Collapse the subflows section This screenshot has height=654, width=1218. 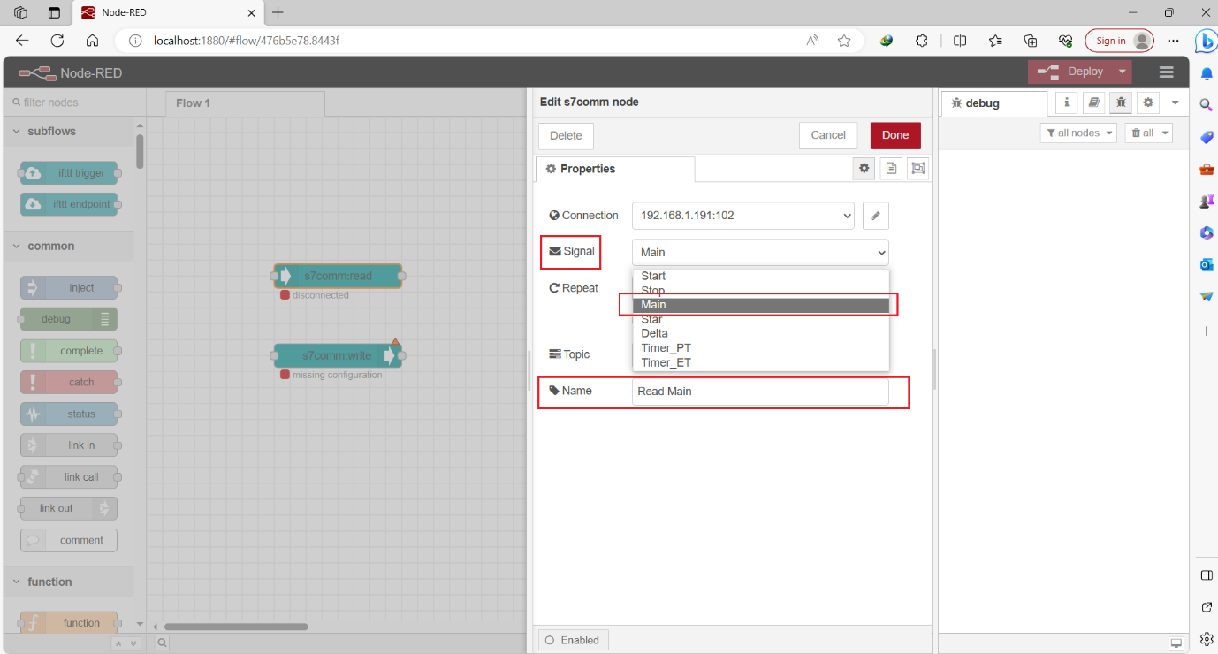pos(15,131)
